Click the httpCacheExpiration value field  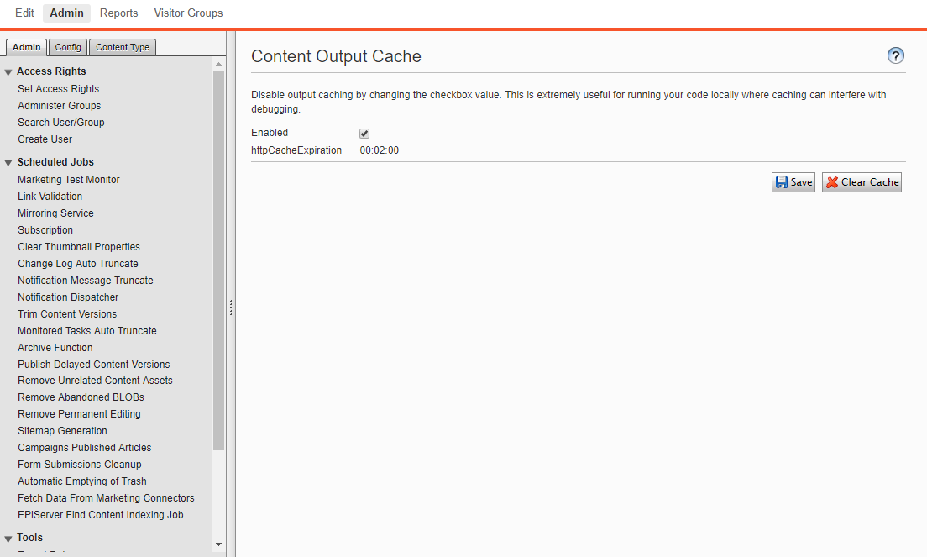tap(379, 149)
